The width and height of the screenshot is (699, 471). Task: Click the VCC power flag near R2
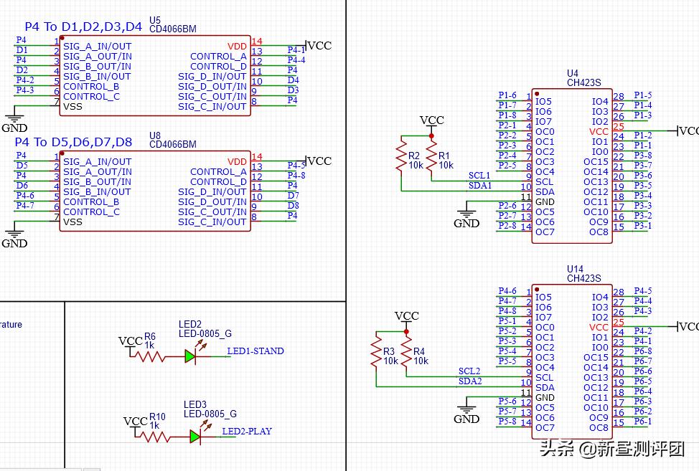pos(431,120)
